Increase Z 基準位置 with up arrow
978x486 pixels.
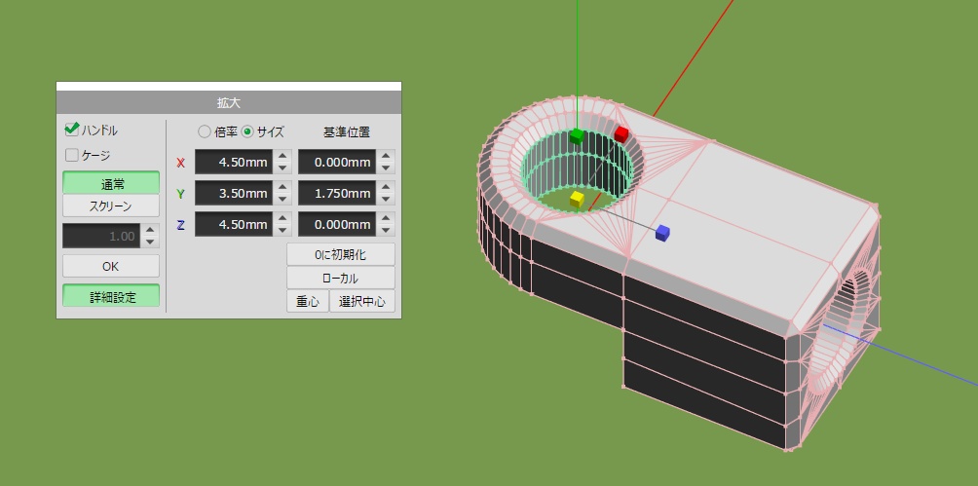(386, 218)
